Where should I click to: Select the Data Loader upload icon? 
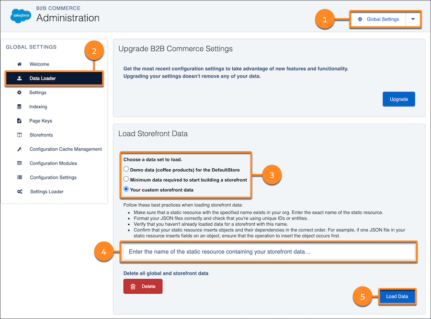coord(18,78)
